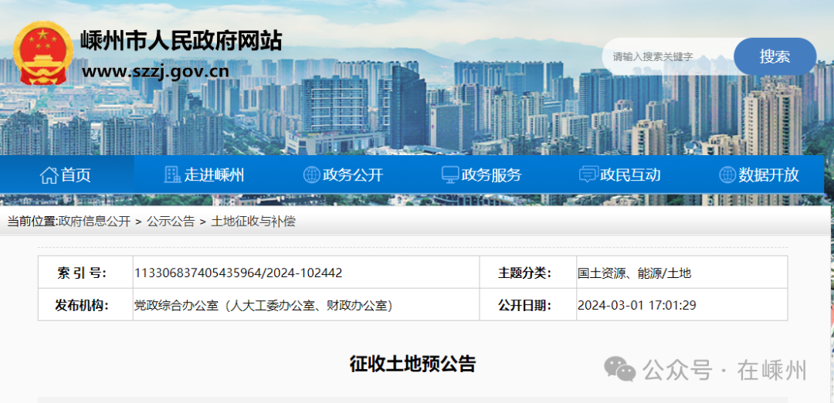Open the 政民互动 menu item

pos(620,174)
